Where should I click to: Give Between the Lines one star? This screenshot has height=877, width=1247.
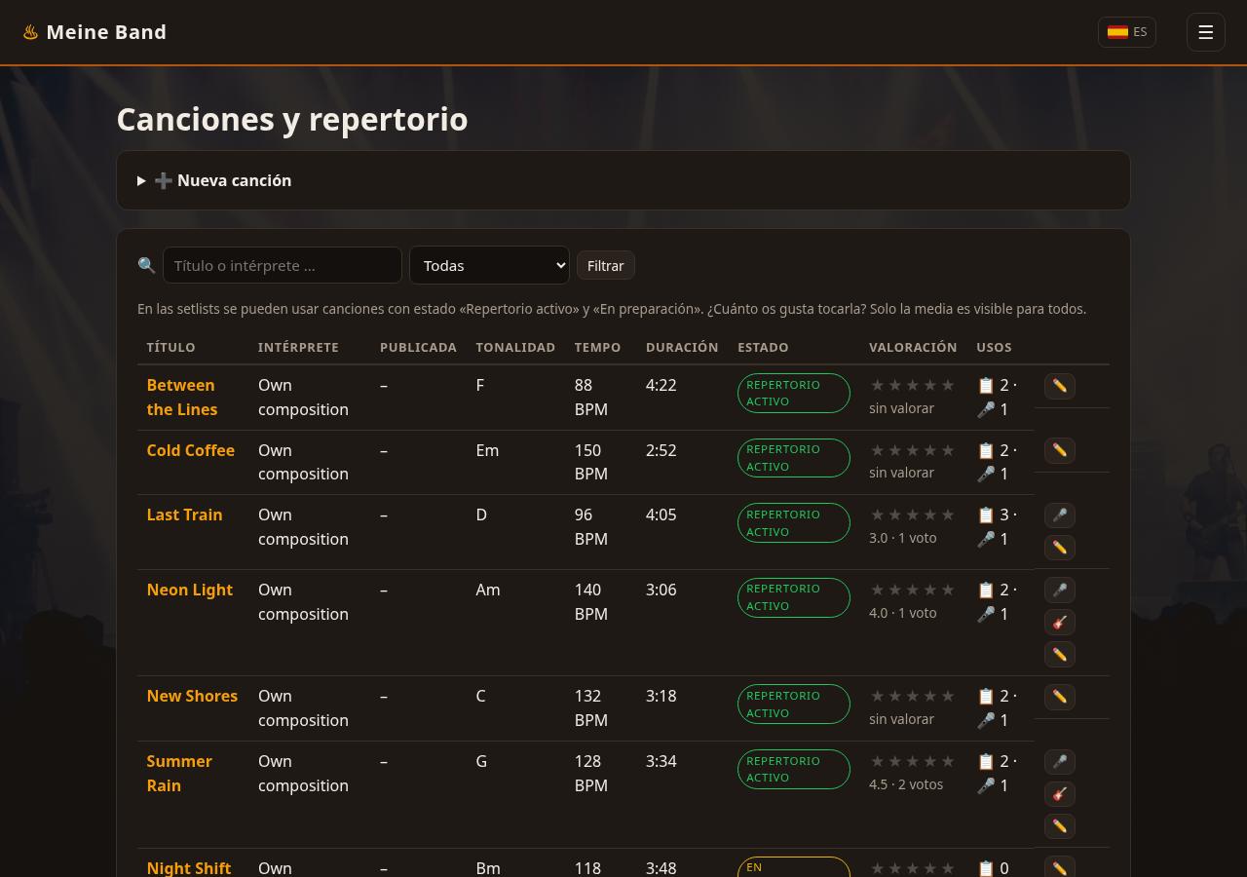tap(878, 385)
